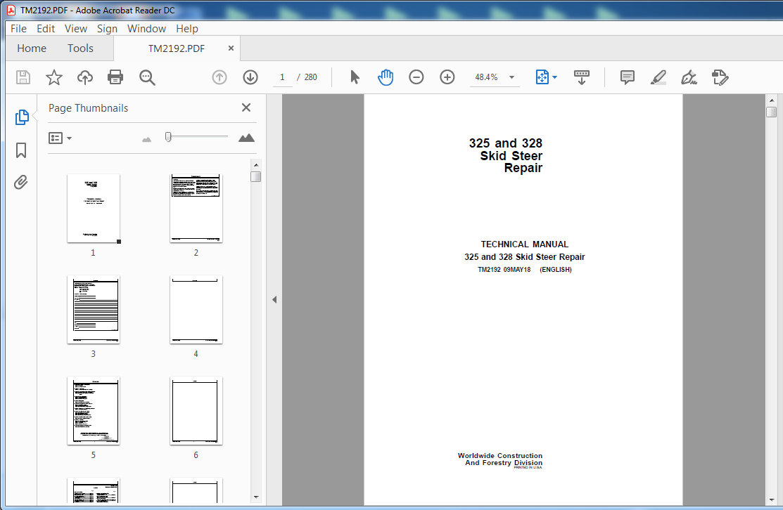Image resolution: width=783 pixels, height=510 pixels.
Task: Click the "TM2192 09MAY18" text line
Action: (504, 270)
